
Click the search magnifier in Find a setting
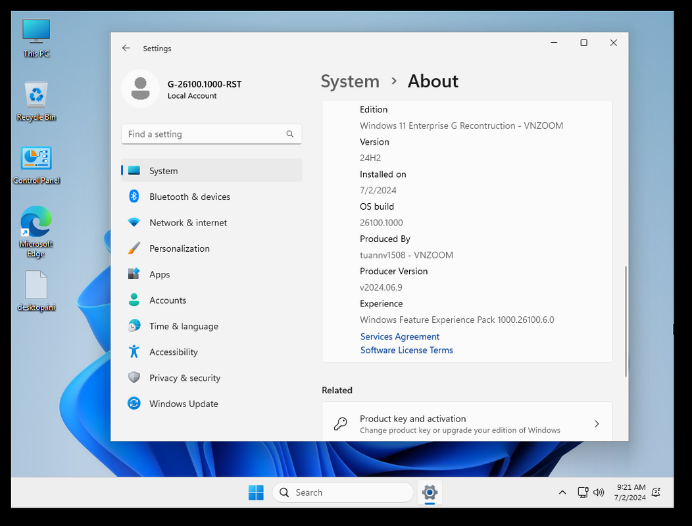(x=290, y=134)
